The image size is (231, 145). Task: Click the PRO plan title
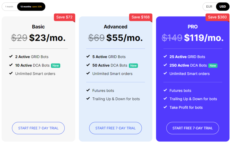pos(193,27)
